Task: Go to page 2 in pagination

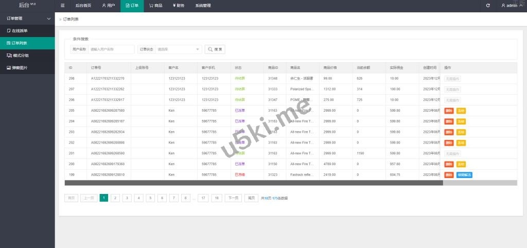Action: [116, 198]
